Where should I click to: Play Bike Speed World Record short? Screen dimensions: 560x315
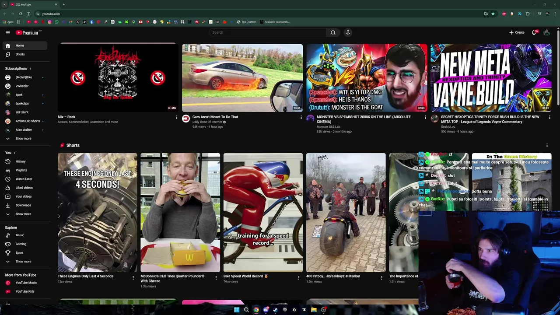coord(263,213)
